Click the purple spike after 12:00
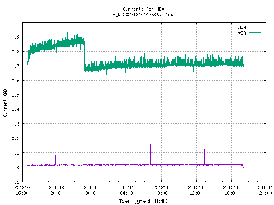This screenshot has height=205, width=274. (x=205, y=157)
